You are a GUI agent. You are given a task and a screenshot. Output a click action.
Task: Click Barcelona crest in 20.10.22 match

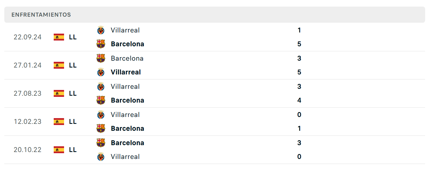(x=101, y=143)
